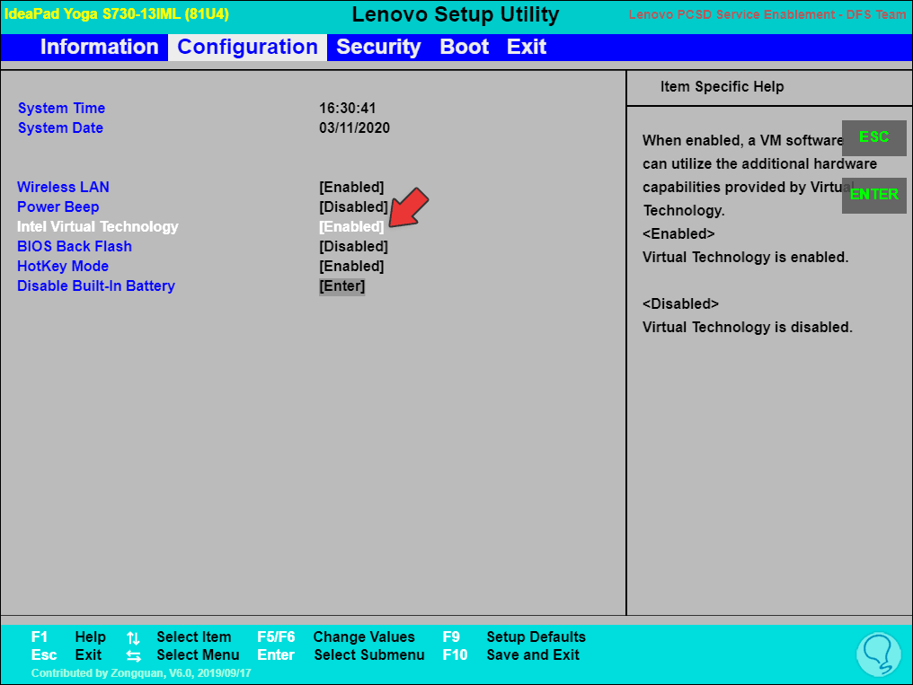This screenshot has height=685, width=913.
Task: Change HotKey Mode [Enabled] value
Action: click(x=351, y=267)
